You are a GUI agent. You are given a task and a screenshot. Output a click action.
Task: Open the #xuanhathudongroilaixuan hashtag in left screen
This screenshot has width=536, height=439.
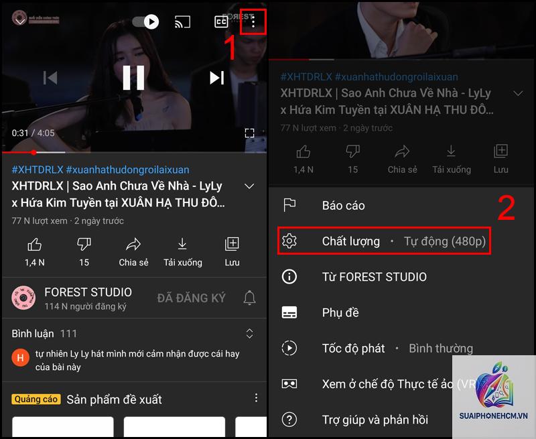pyautogui.click(x=127, y=170)
